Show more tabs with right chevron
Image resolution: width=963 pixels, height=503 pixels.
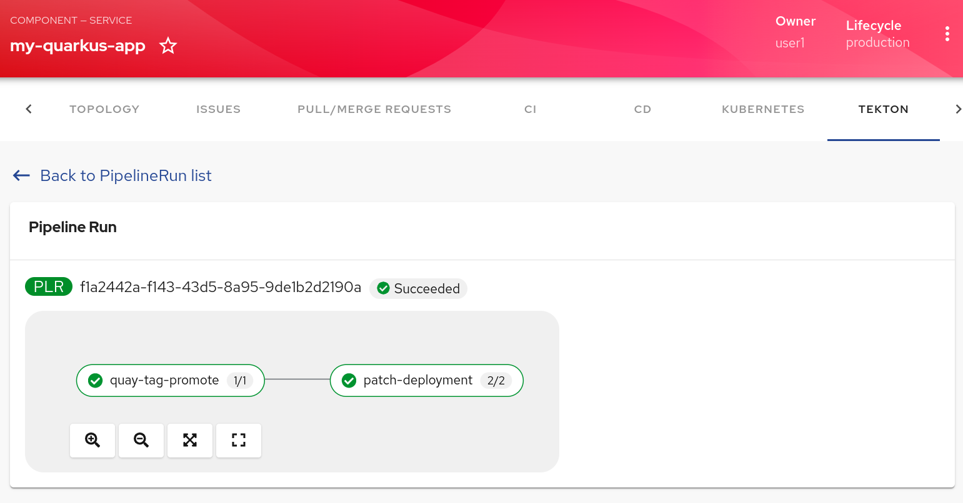pyautogui.click(x=959, y=109)
